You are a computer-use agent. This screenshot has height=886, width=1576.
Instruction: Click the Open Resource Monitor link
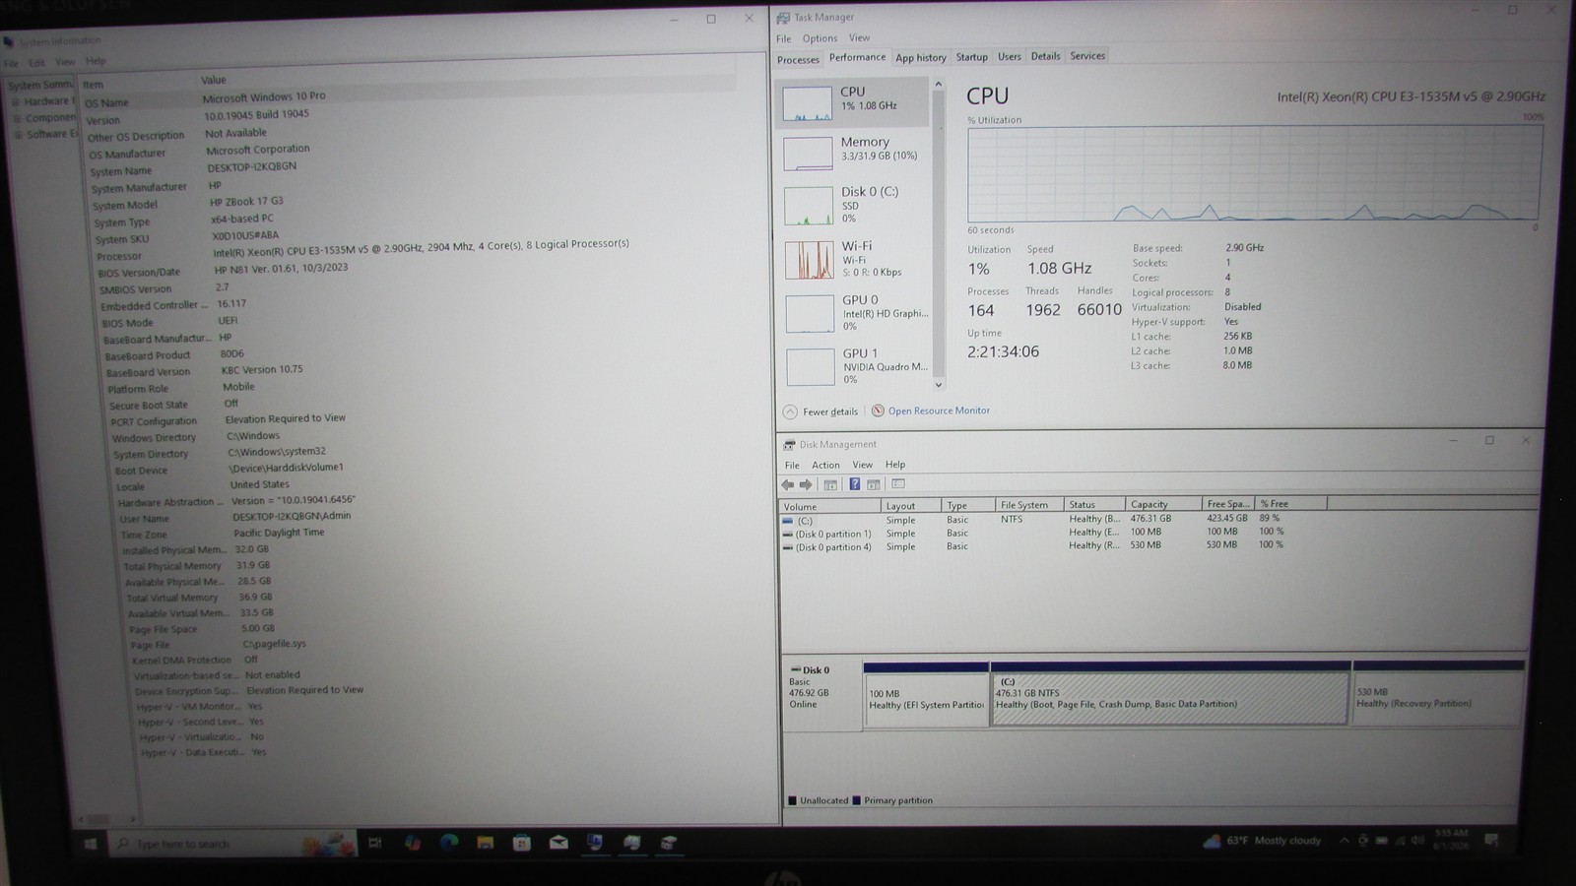(x=939, y=411)
